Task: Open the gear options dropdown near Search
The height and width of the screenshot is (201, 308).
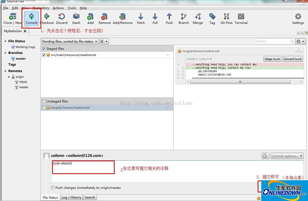Action: pos(300,41)
